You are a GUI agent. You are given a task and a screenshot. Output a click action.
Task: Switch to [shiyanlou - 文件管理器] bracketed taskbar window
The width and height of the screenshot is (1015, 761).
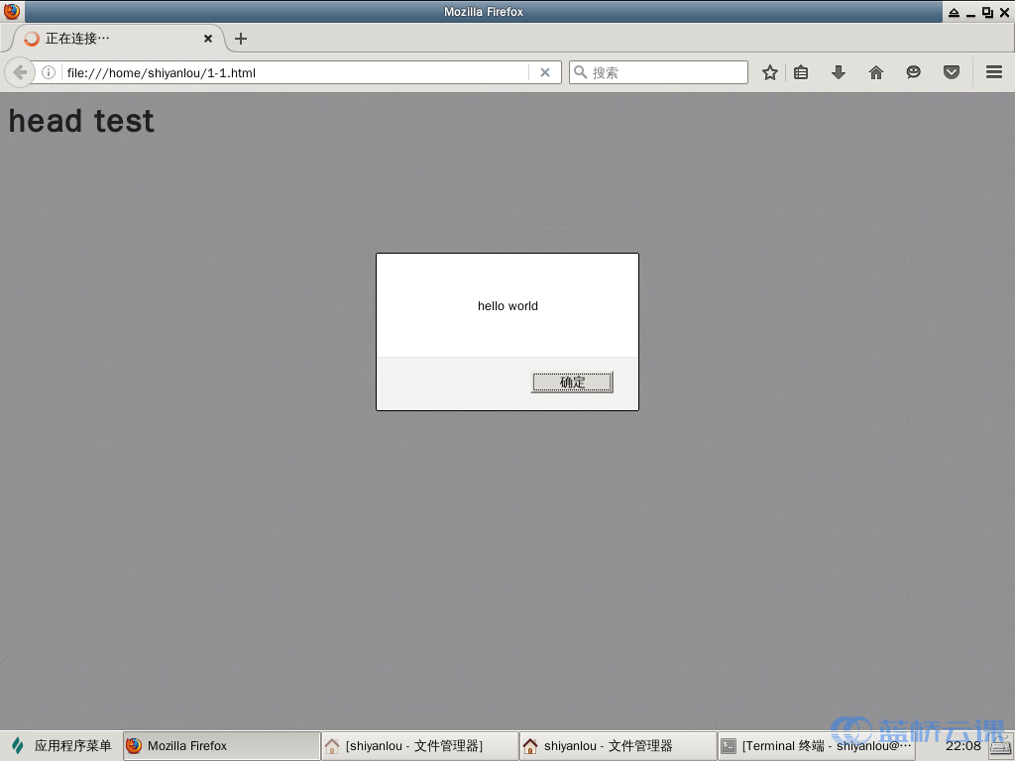[419, 745]
